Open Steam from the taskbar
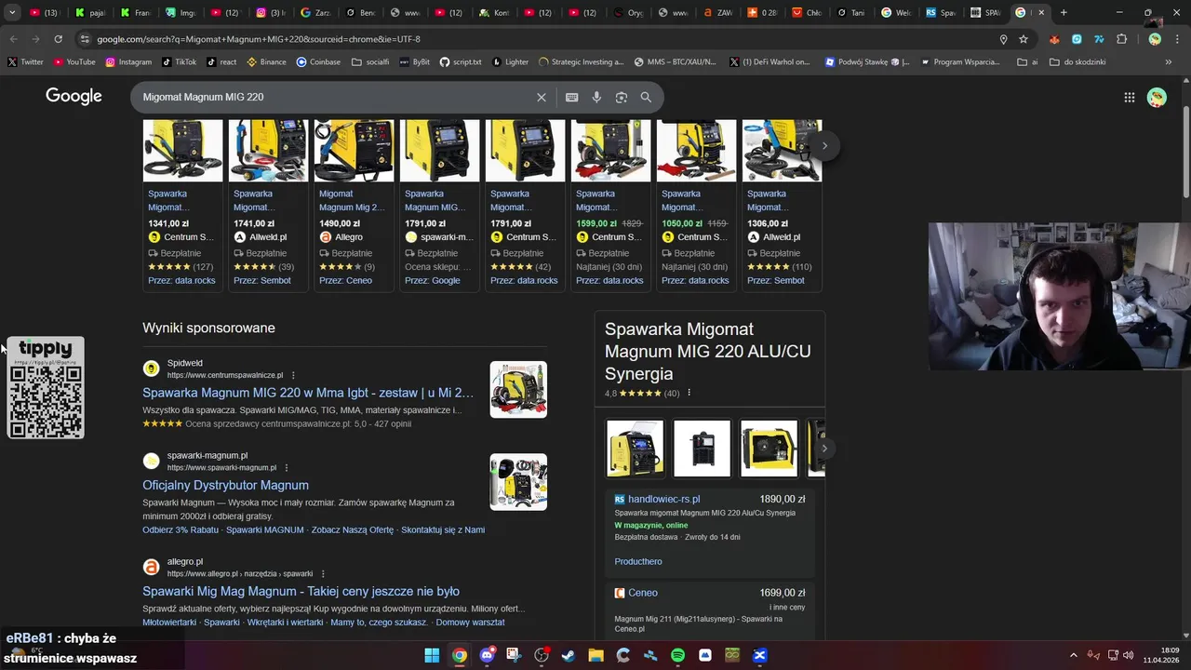 pyautogui.click(x=568, y=655)
